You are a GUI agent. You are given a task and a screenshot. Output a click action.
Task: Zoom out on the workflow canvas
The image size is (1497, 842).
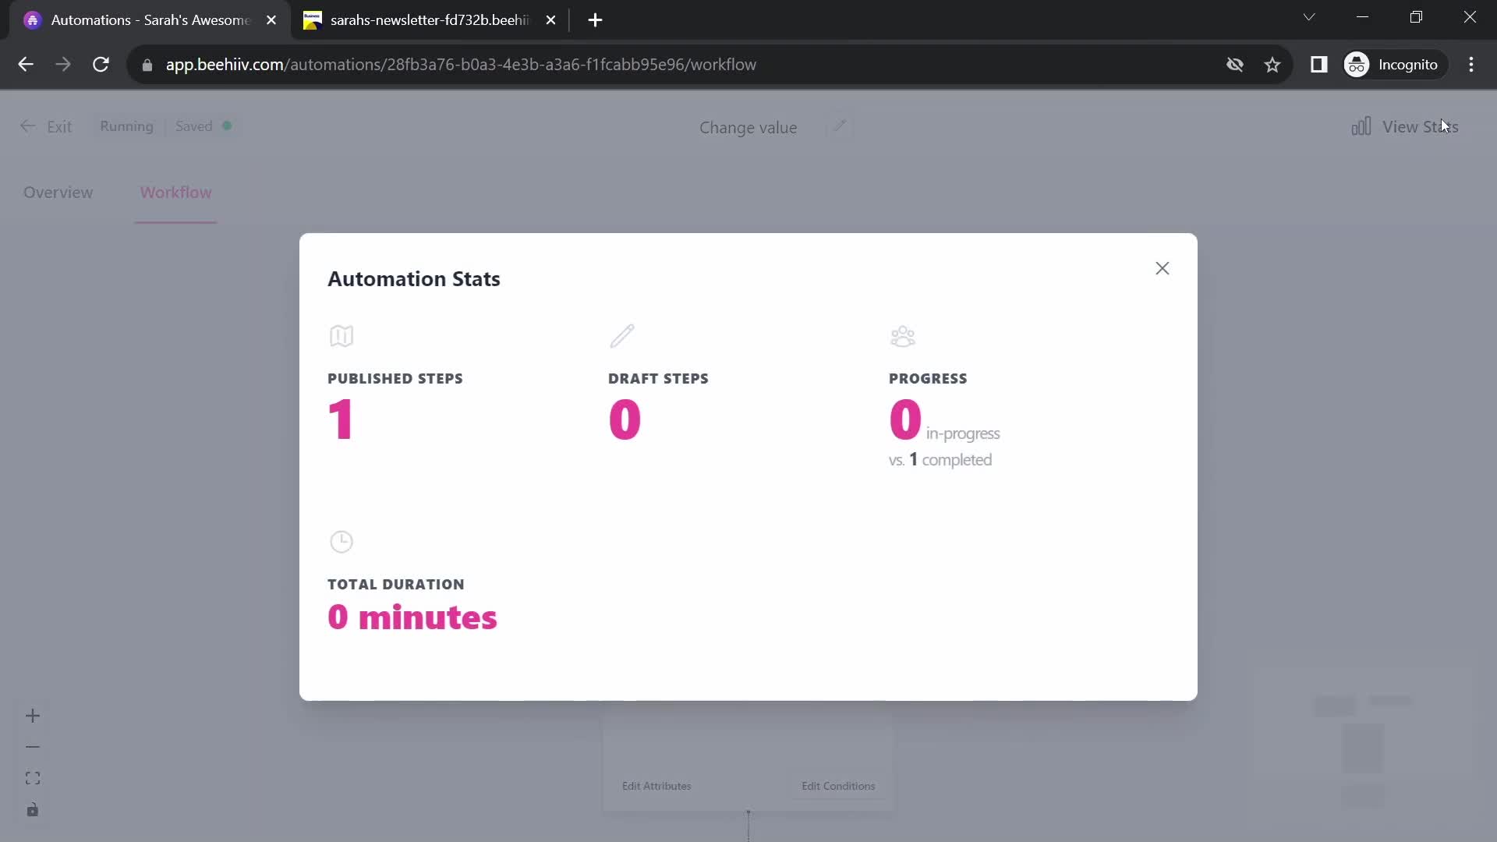point(32,747)
